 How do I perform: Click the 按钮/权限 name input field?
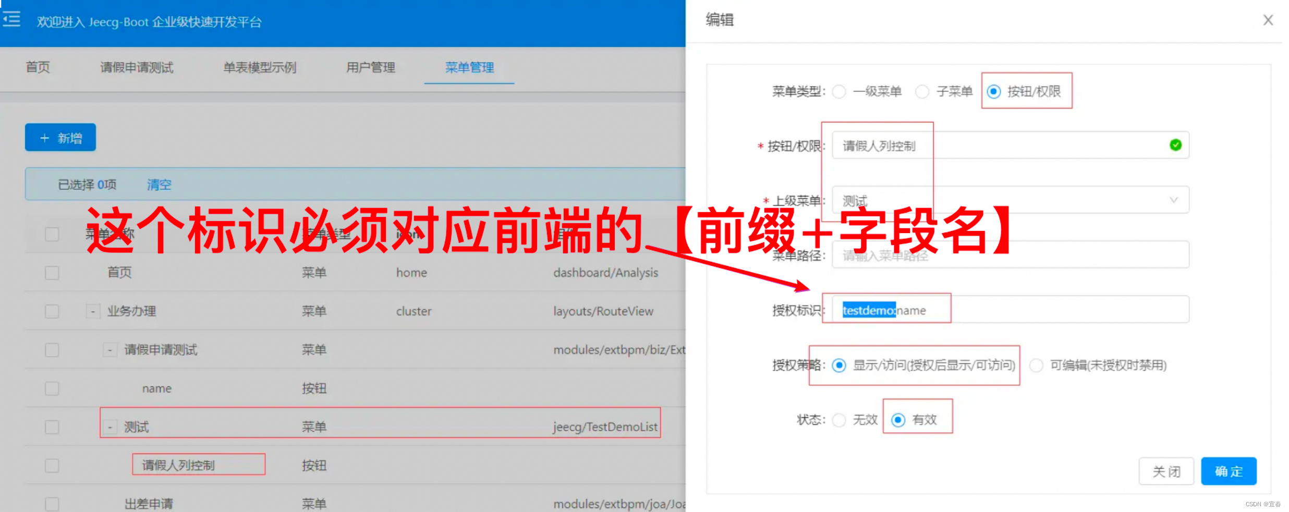1011,145
